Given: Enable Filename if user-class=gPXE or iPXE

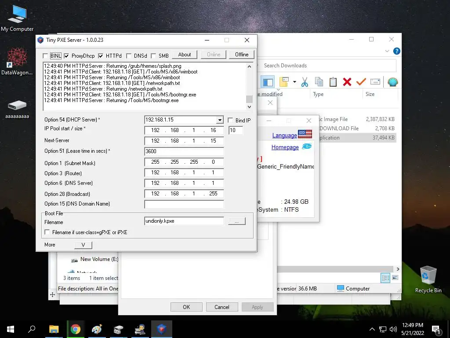Looking at the screenshot, I should point(47,232).
